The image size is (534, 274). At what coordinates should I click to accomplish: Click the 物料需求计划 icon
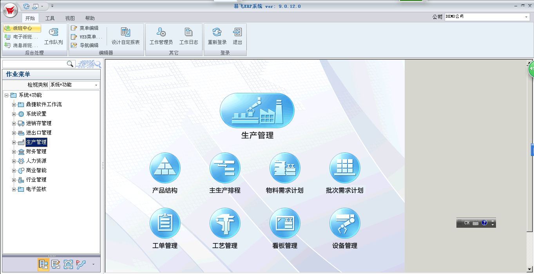(x=285, y=168)
